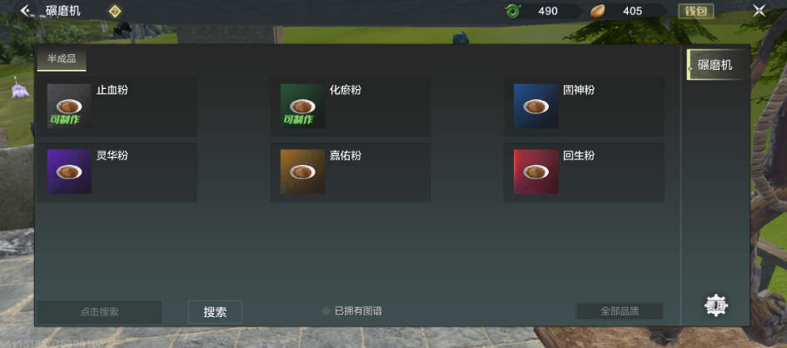Select the 碾磨机 side tab
Viewport: 787px width, 348px height.
point(715,65)
